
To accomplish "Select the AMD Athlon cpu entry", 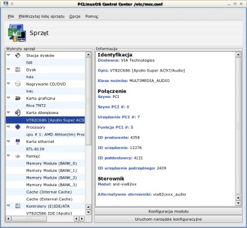I will 45,134.
